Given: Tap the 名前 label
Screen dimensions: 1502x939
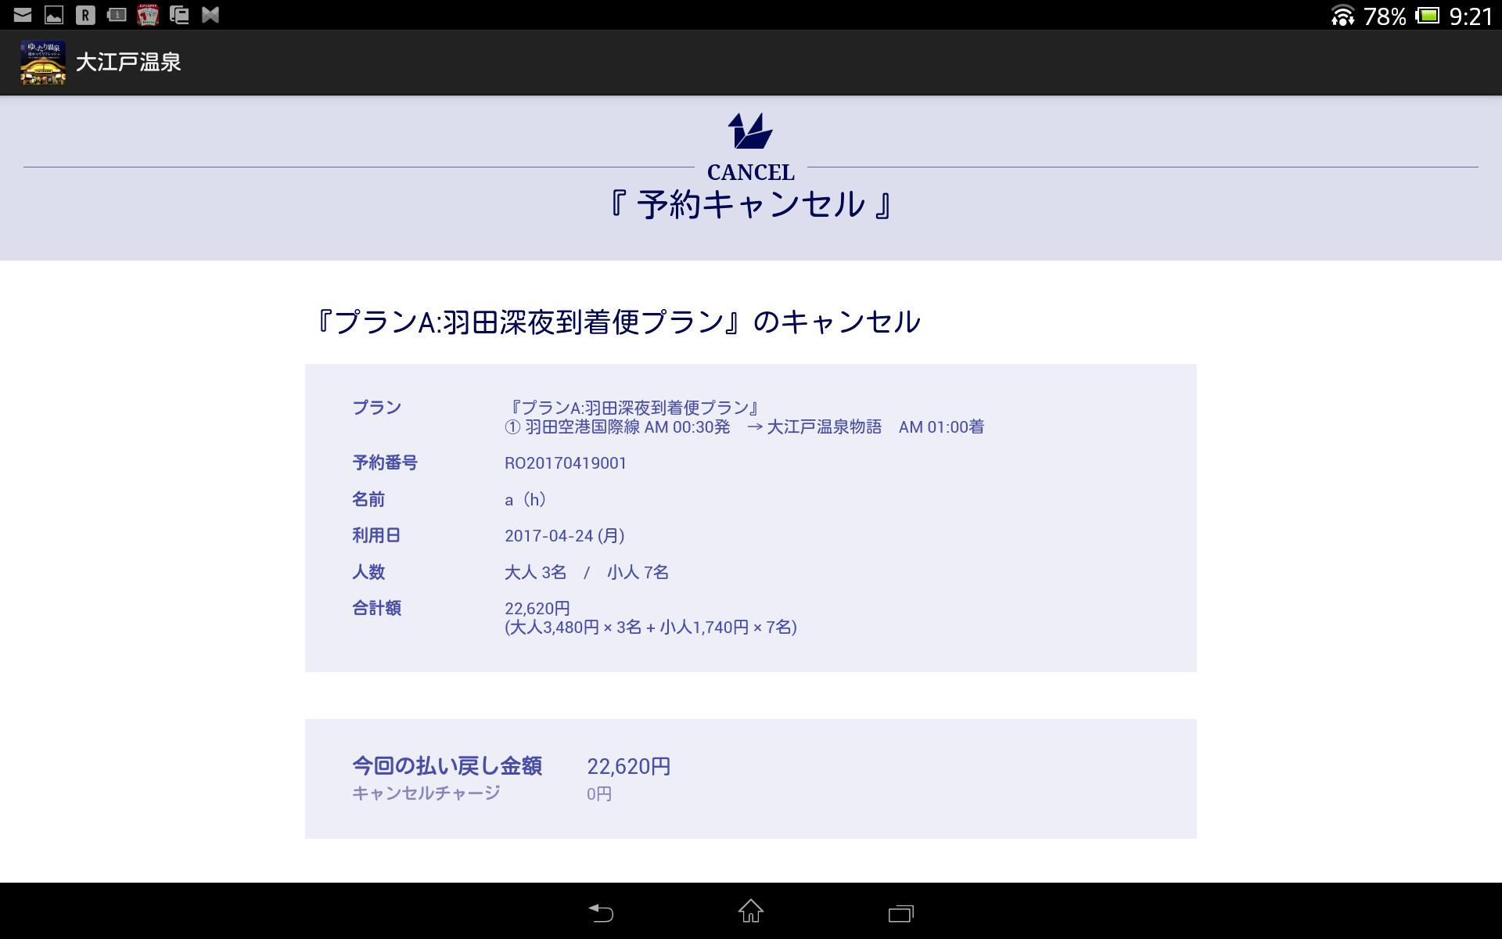Looking at the screenshot, I should tap(368, 499).
